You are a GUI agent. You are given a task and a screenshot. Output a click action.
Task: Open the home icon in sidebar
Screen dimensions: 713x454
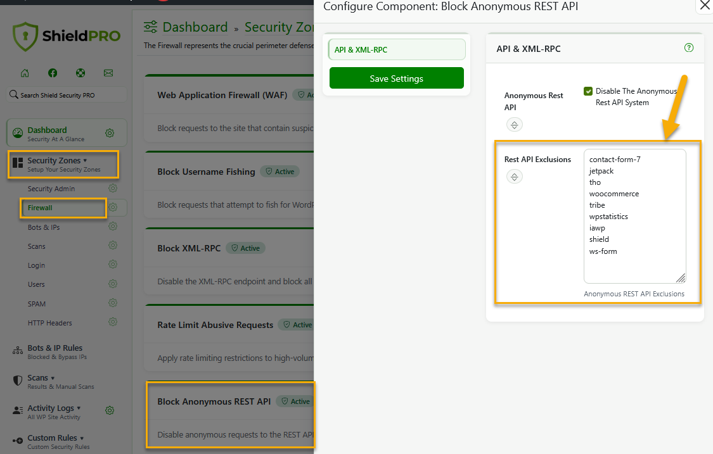pyautogui.click(x=25, y=73)
